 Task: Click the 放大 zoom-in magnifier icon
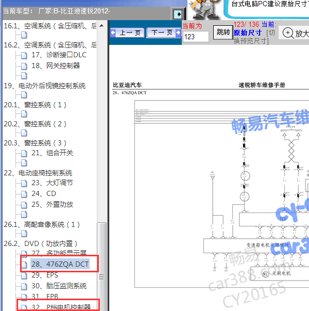click(x=288, y=33)
